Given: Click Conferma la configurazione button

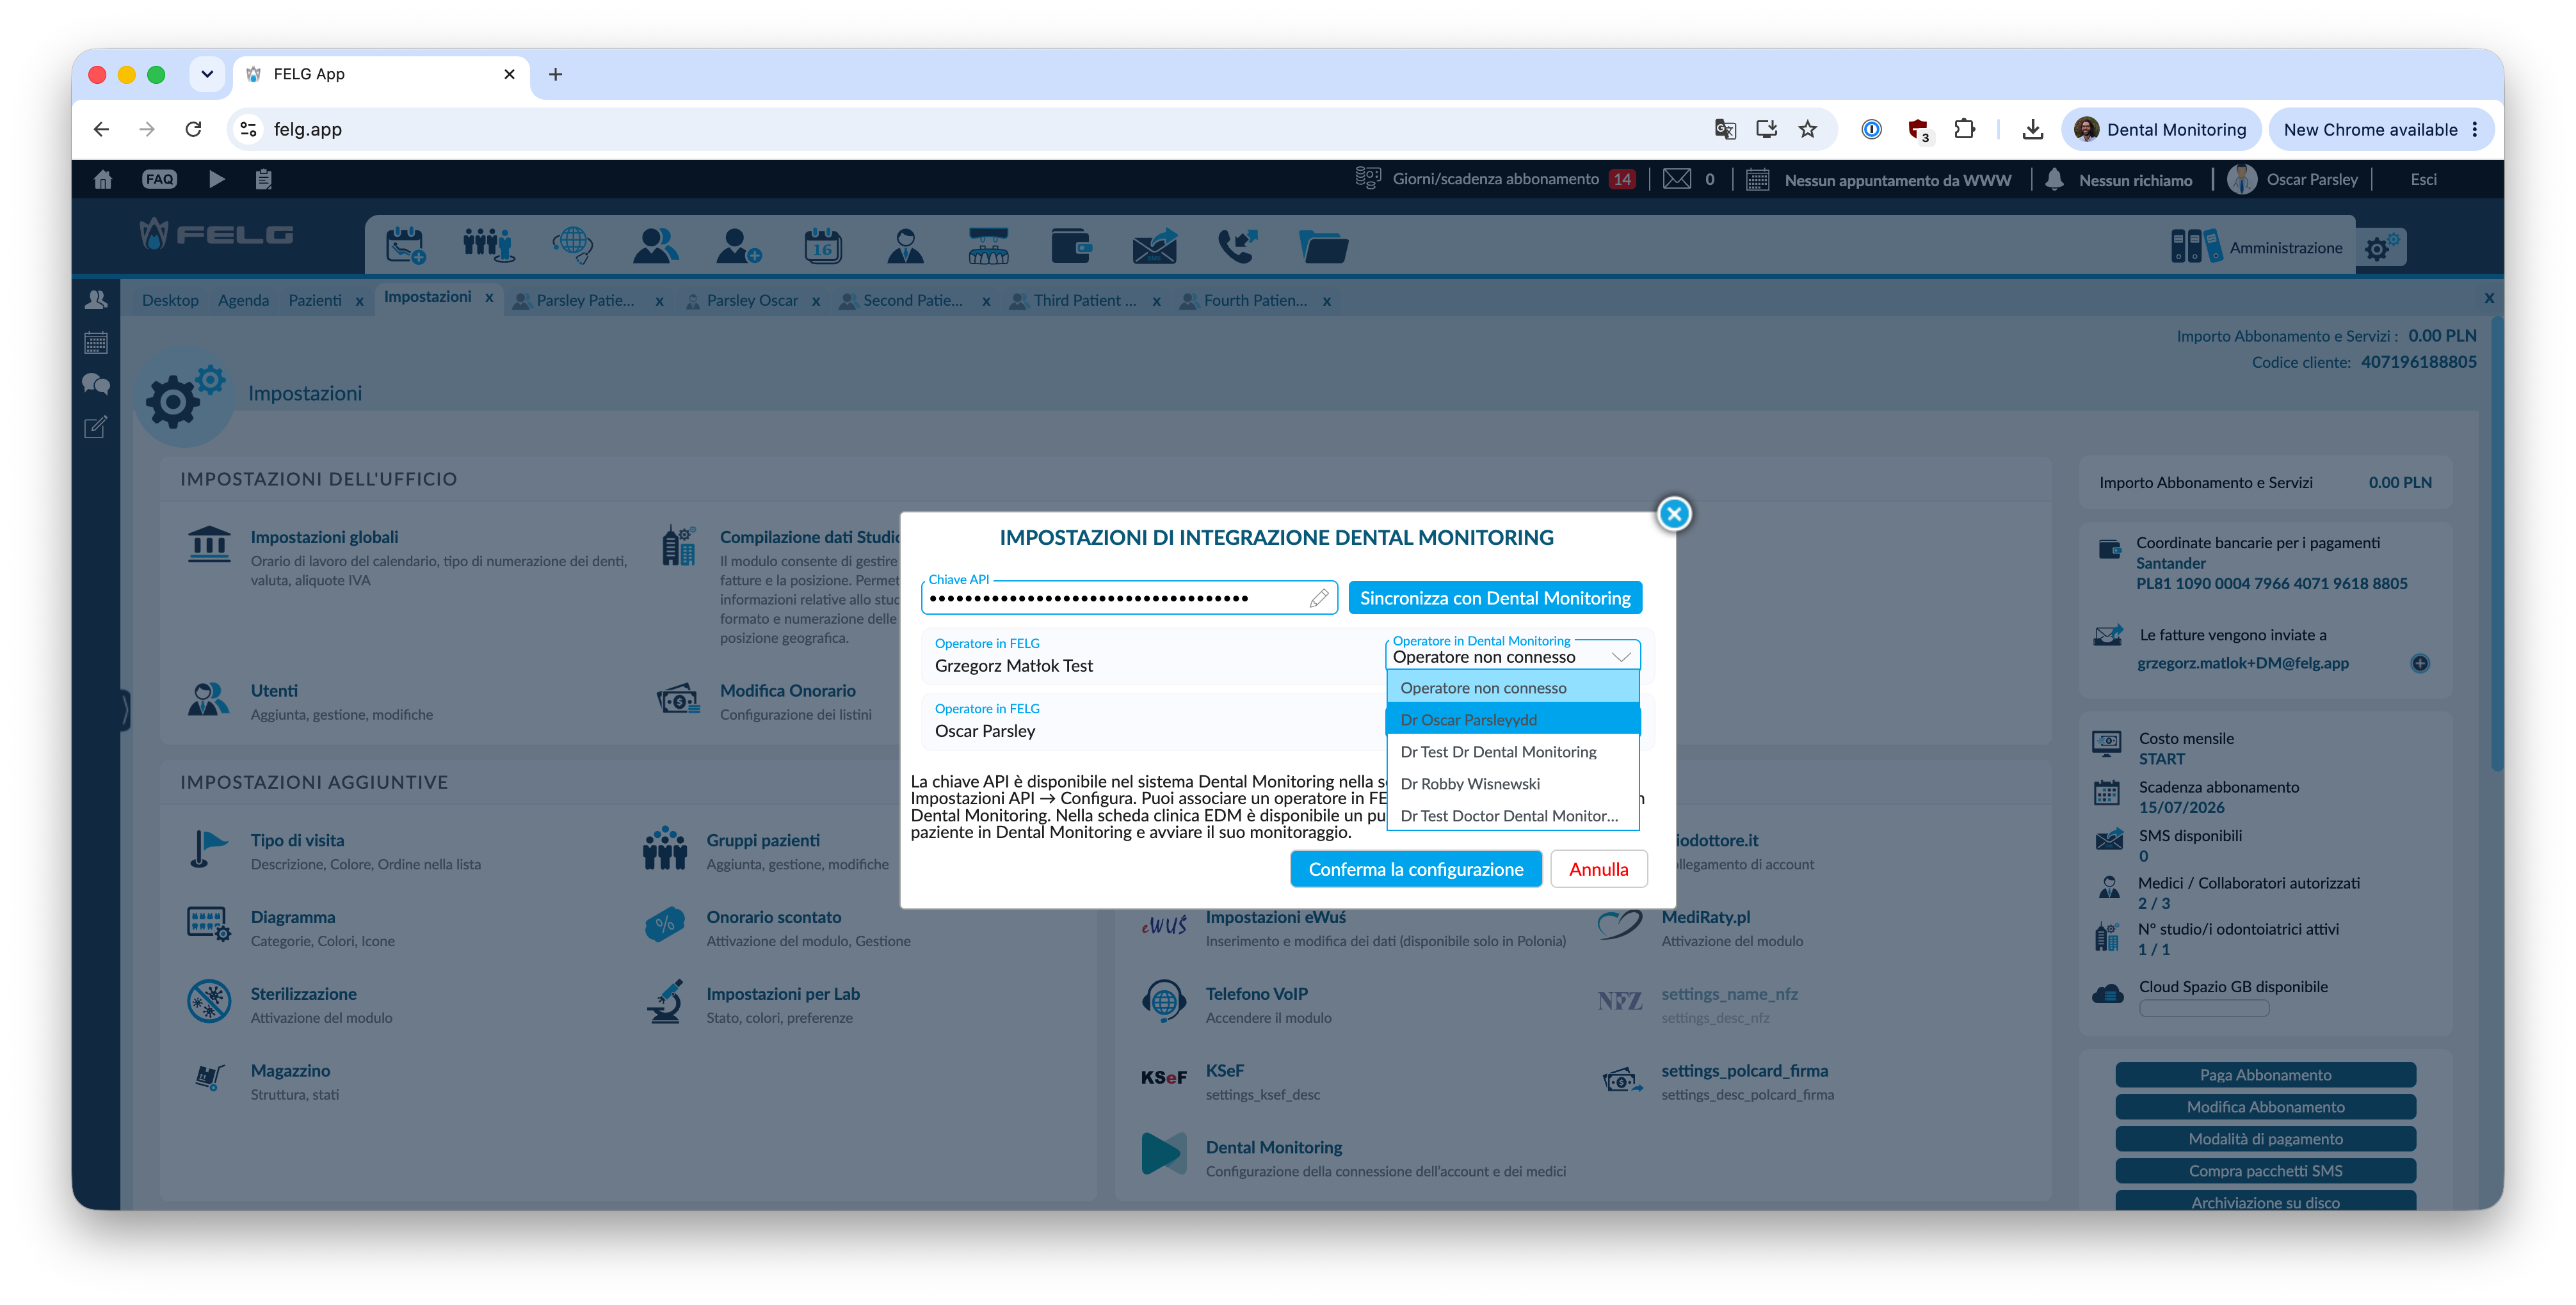Looking at the screenshot, I should pos(1415,868).
